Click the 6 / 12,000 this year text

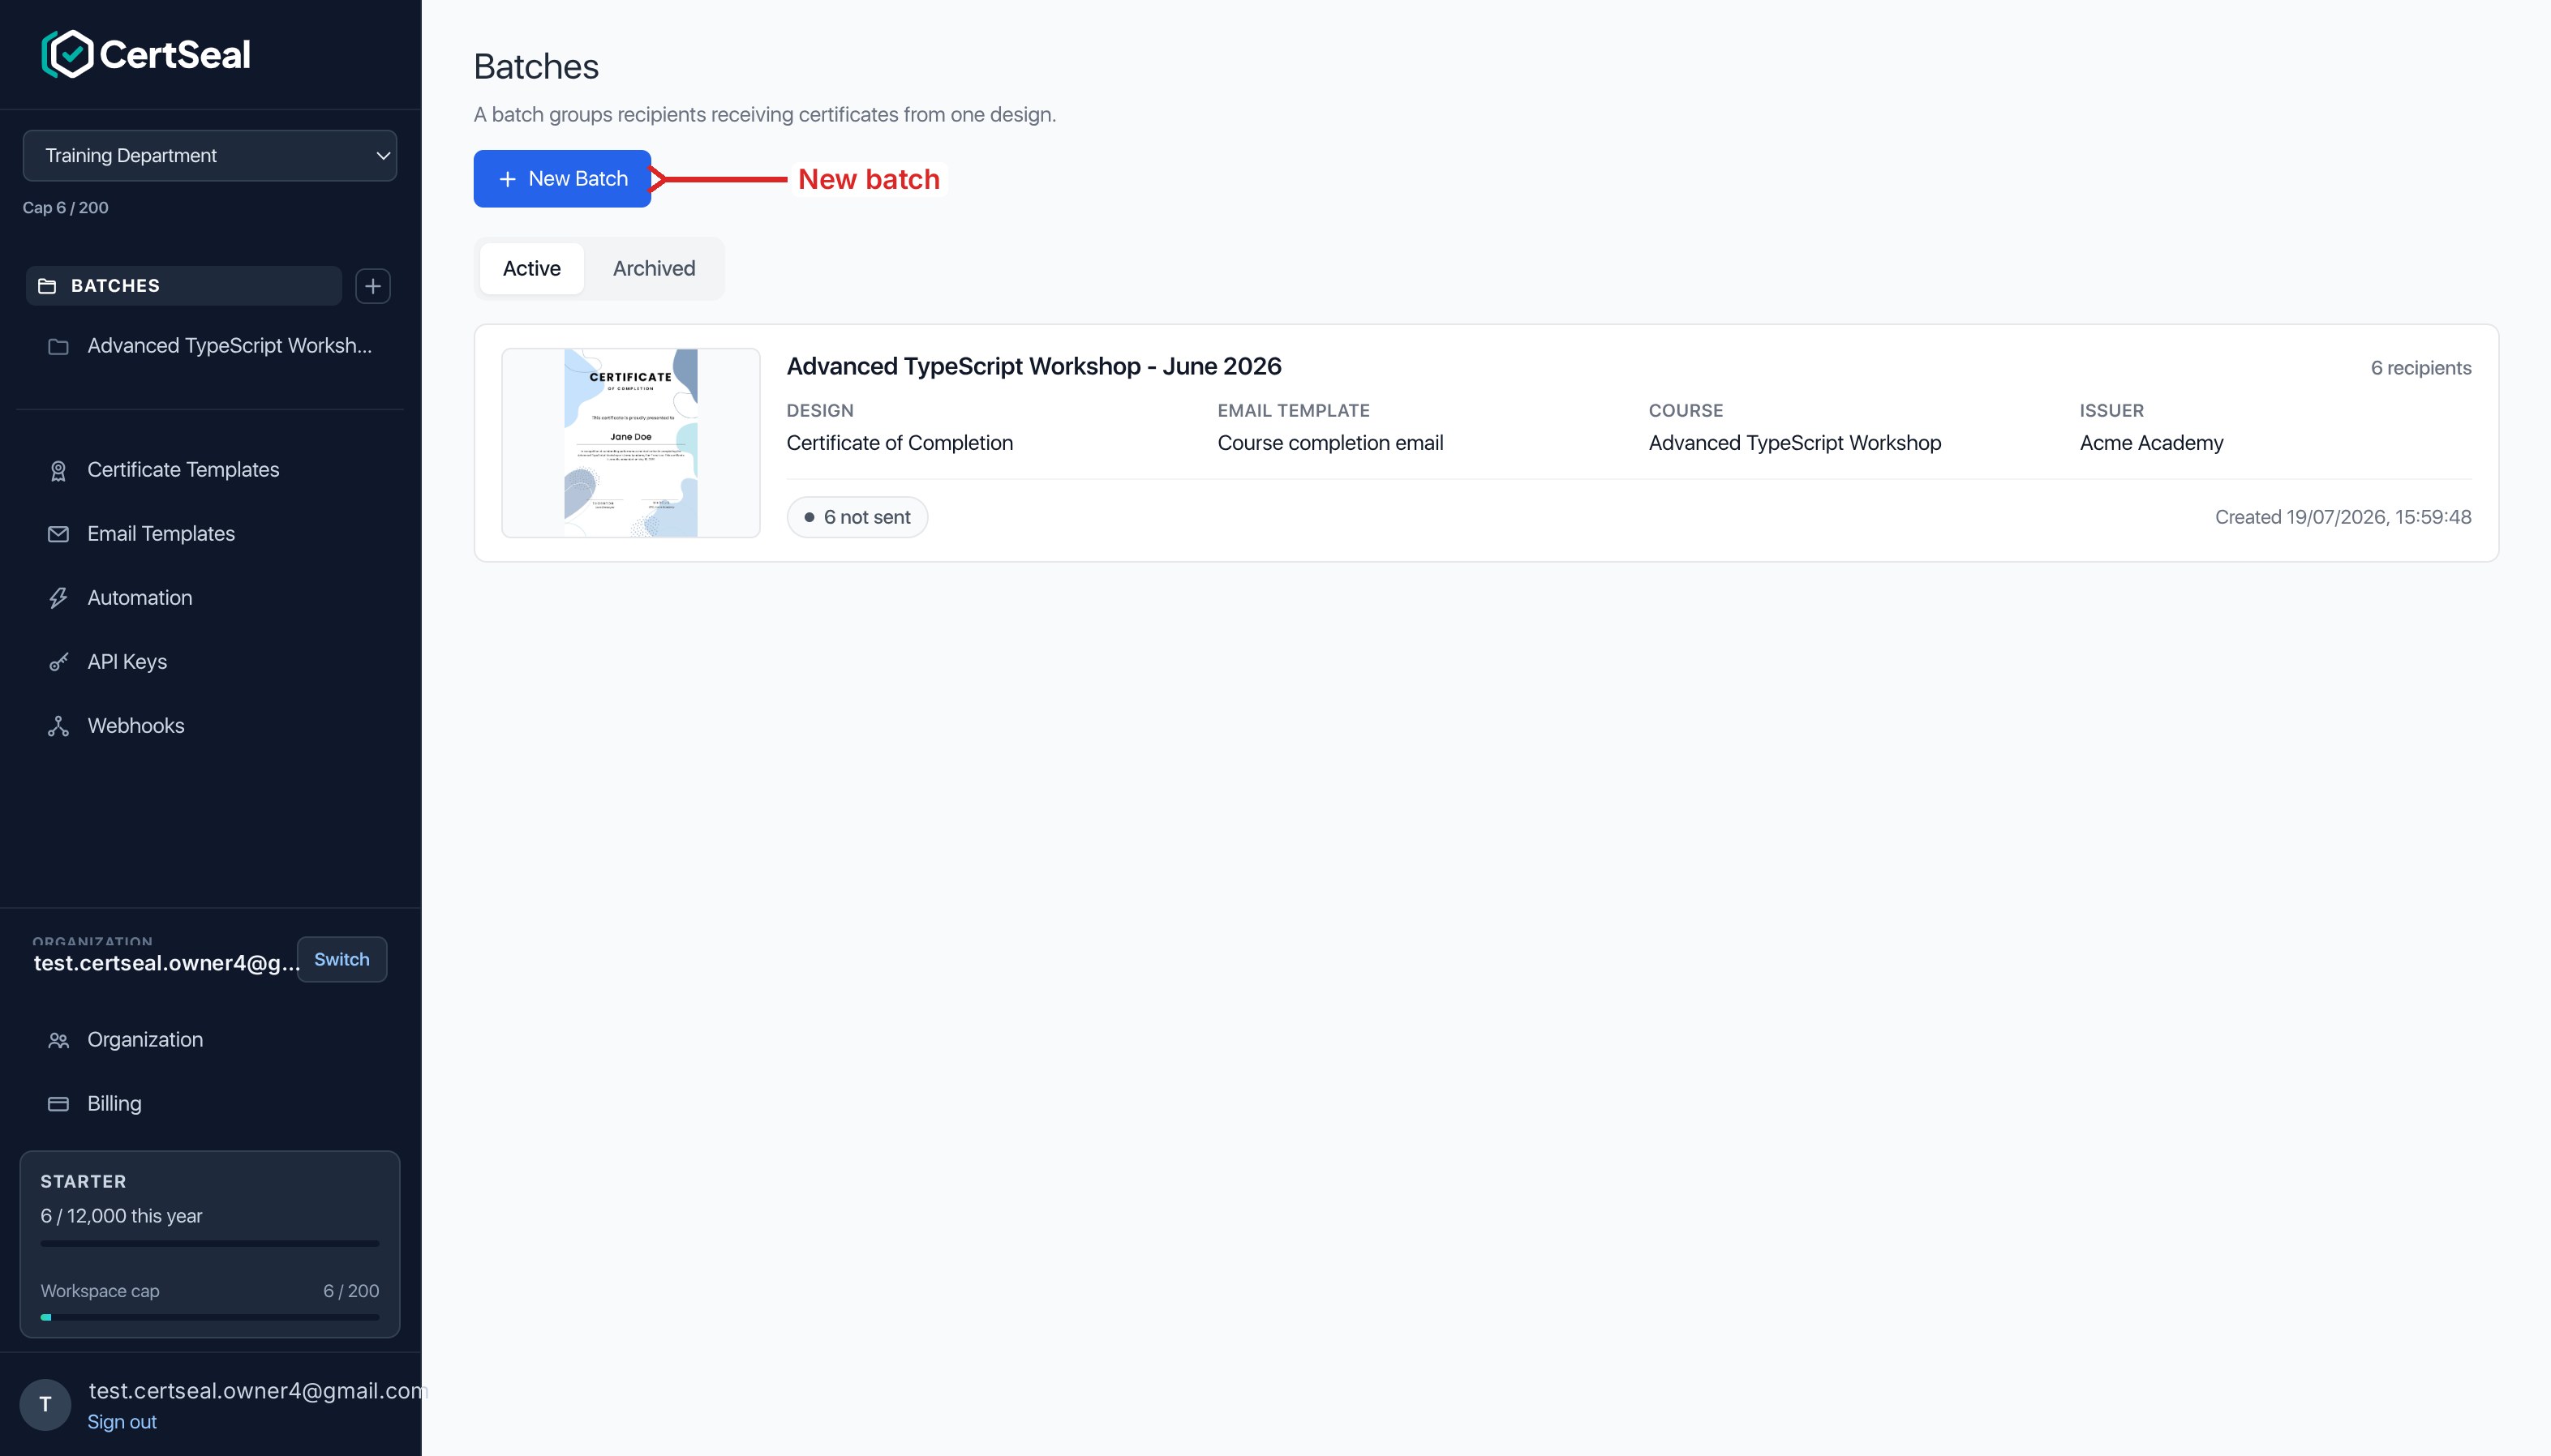[x=121, y=1216]
